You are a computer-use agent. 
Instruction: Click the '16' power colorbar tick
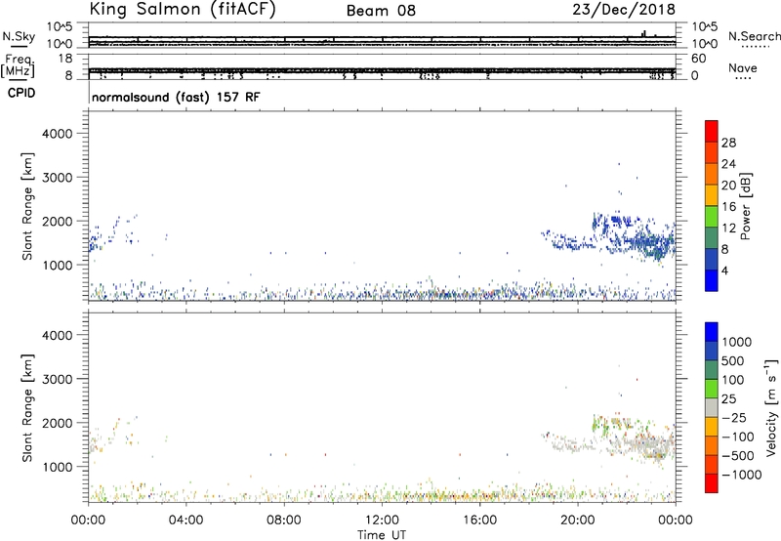(728, 207)
